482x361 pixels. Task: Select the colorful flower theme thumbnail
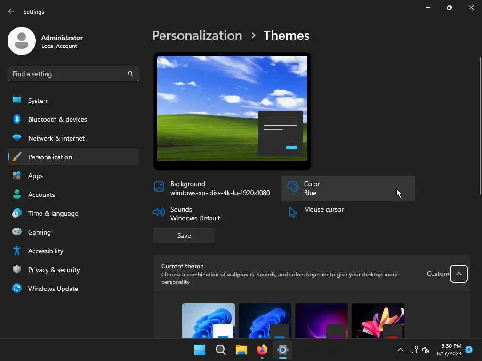(378, 321)
